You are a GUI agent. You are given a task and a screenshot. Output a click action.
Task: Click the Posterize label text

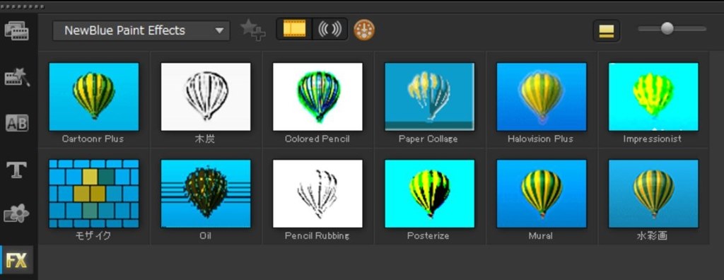[x=428, y=235]
